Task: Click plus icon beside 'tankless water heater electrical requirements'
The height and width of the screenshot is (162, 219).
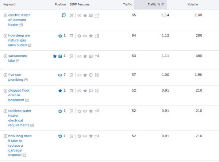Action: pyautogui.click(x=5, y=111)
